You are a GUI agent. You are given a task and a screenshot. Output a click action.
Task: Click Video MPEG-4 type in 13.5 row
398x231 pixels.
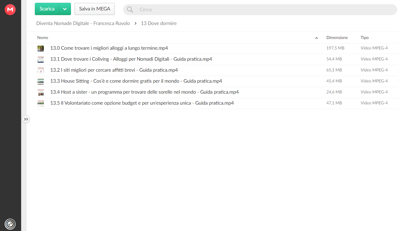[374, 103]
